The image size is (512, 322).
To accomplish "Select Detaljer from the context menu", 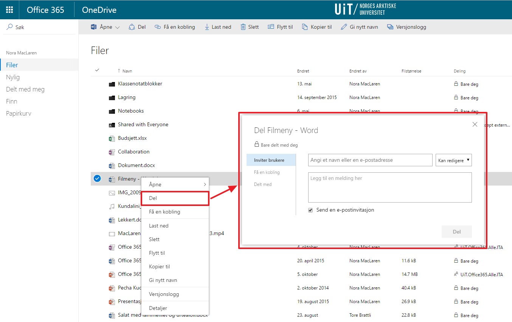I will [158, 308].
